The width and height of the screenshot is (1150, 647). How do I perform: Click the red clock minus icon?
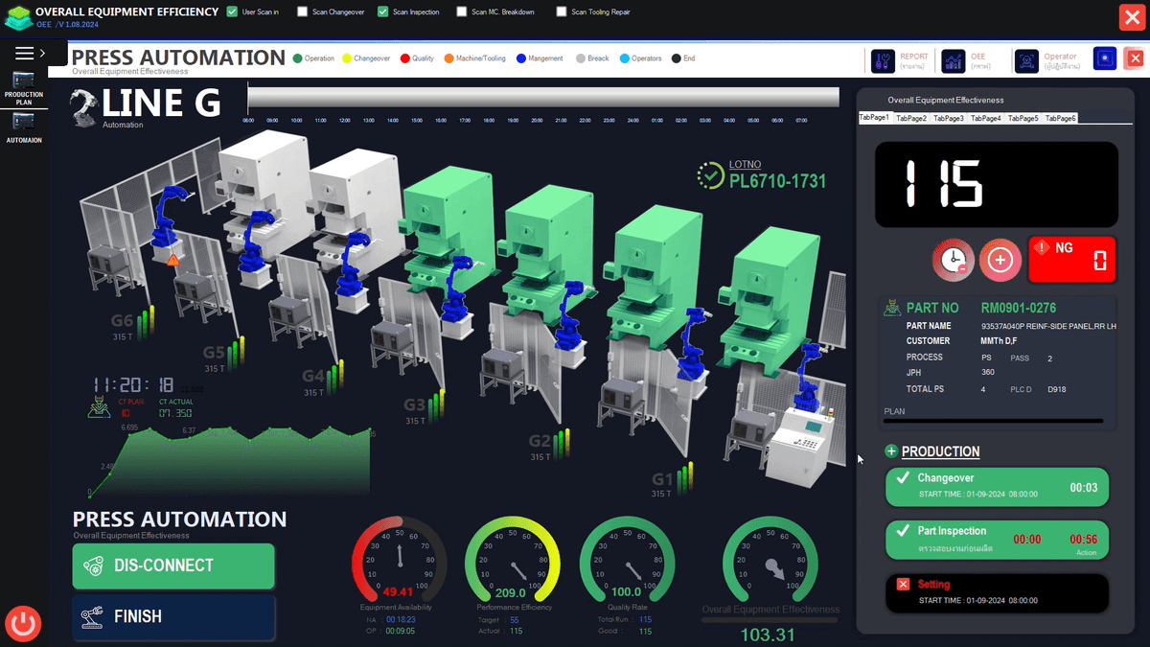[954, 260]
